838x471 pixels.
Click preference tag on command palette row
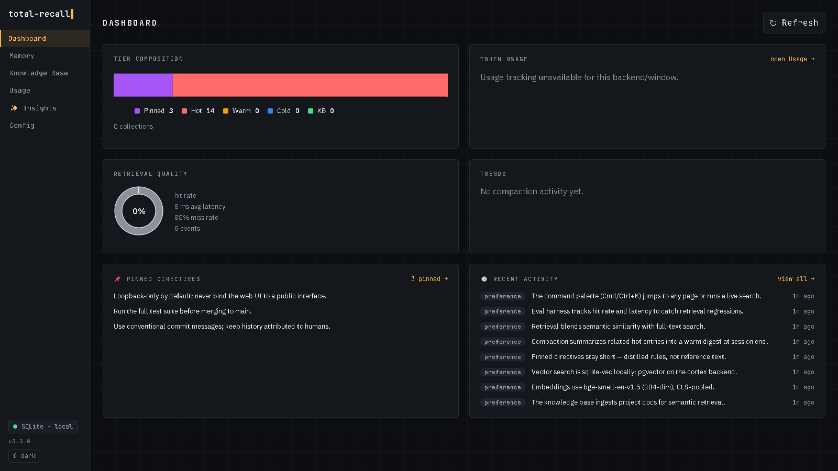pos(503,296)
